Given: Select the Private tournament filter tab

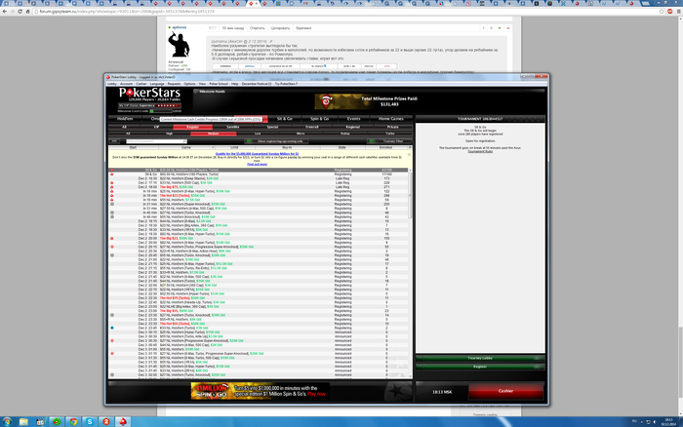Looking at the screenshot, I should (x=392, y=127).
